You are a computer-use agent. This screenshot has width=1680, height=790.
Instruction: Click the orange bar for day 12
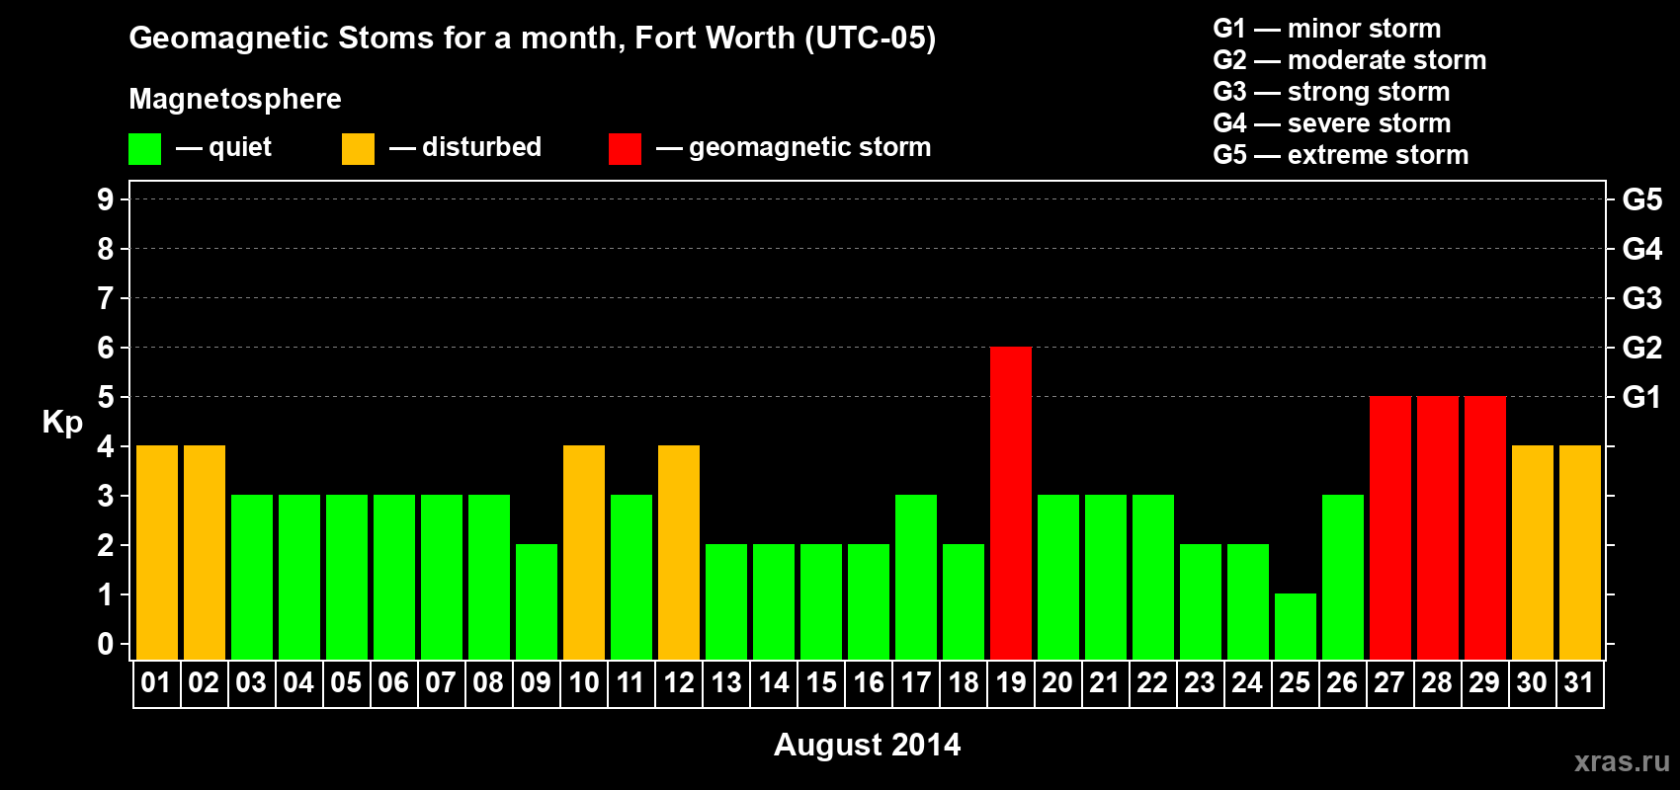(x=679, y=552)
